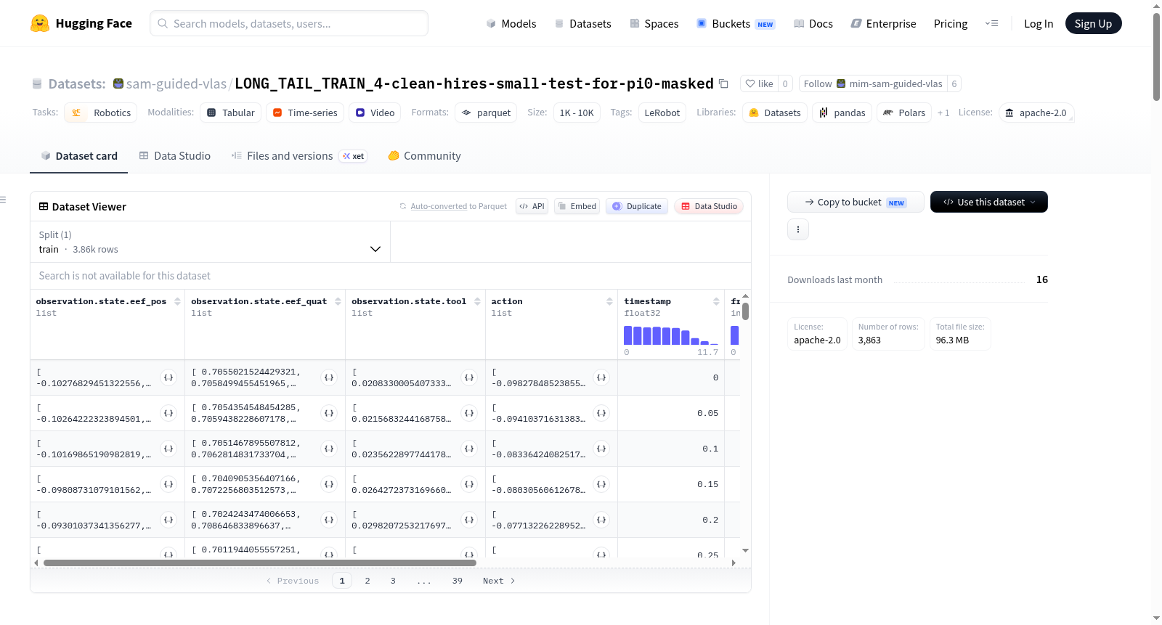Click the Datasets library tag
This screenshot has height=625, width=1162.
(x=775, y=113)
